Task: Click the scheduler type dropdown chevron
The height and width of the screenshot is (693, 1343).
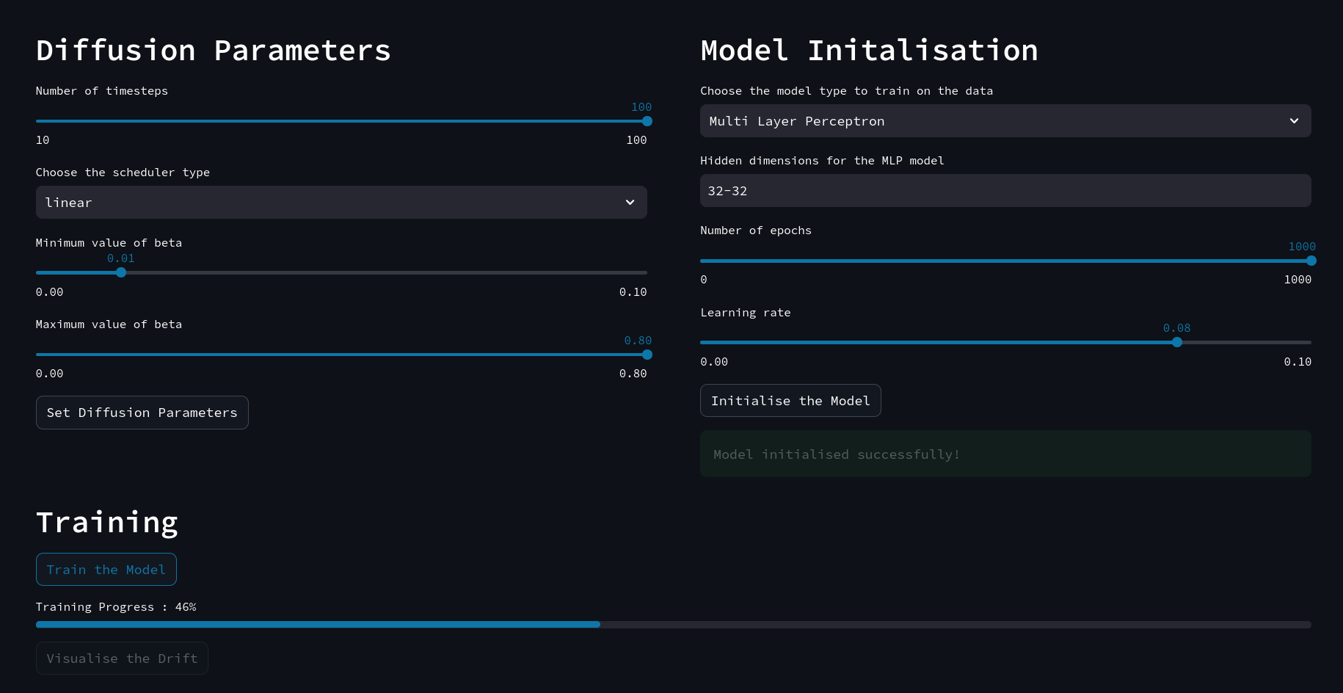Action: click(630, 203)
